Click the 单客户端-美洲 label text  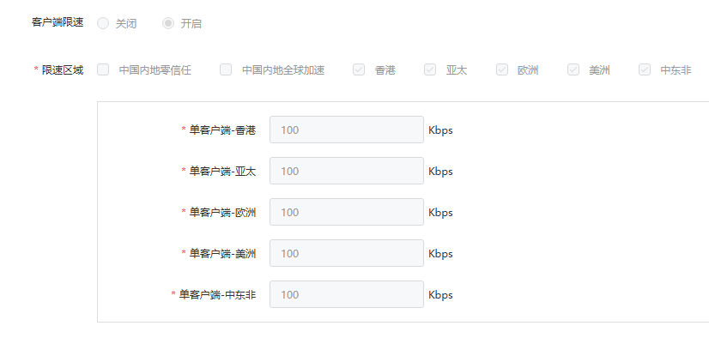(222, 254)
